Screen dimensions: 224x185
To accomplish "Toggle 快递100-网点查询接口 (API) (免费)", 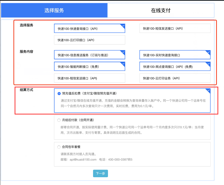I will click(175, 66).
